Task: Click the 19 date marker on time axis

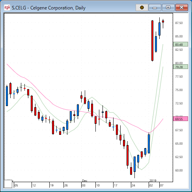Action: point(52,185)
